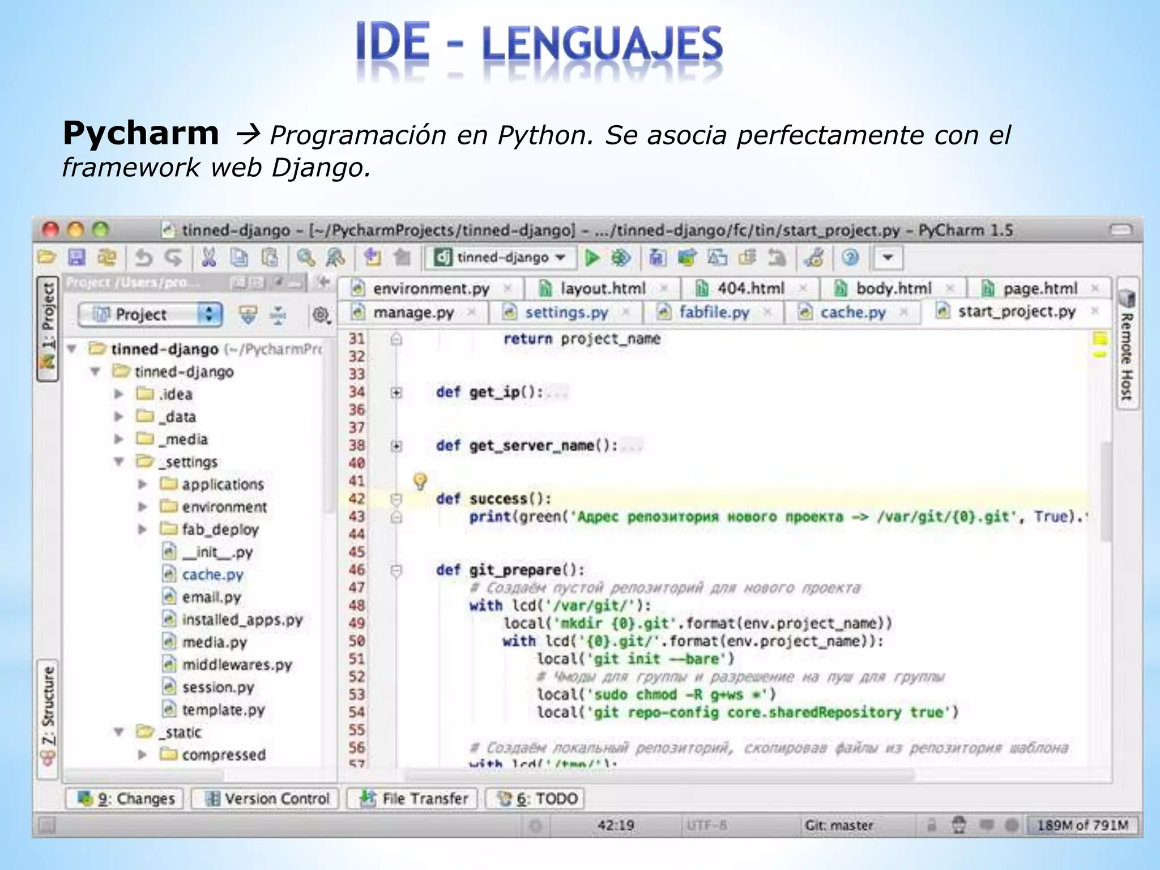Click the project pane gear icon
Screen dimensions: 1160x870
321,315
